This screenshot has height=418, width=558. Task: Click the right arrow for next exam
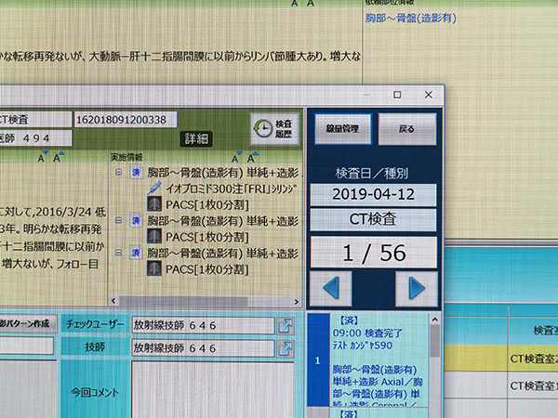(x=416, y=288)
